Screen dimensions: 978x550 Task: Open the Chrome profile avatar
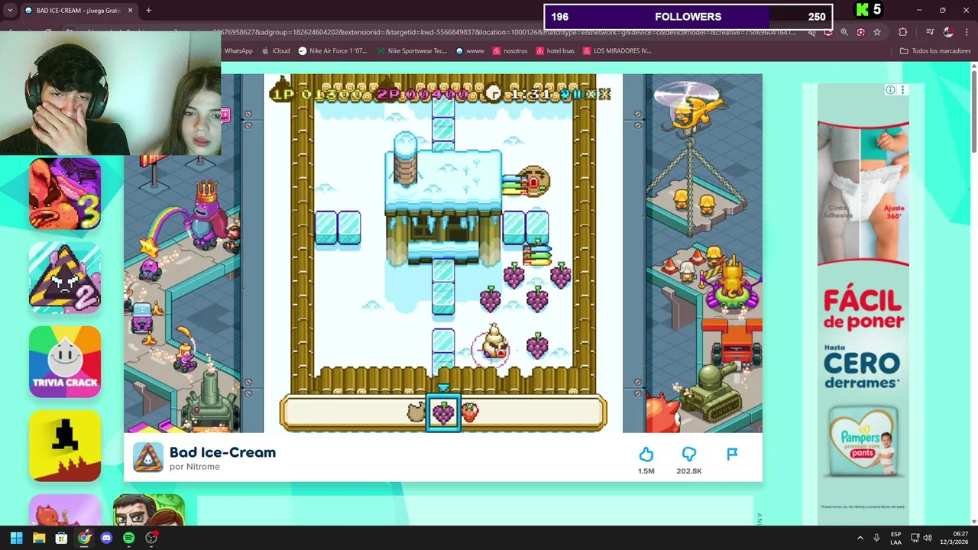(948, 32)
